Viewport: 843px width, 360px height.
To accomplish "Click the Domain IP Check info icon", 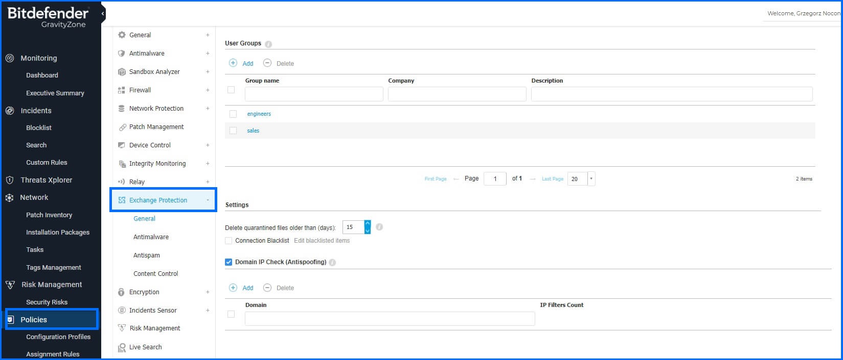I will (332, 263).
